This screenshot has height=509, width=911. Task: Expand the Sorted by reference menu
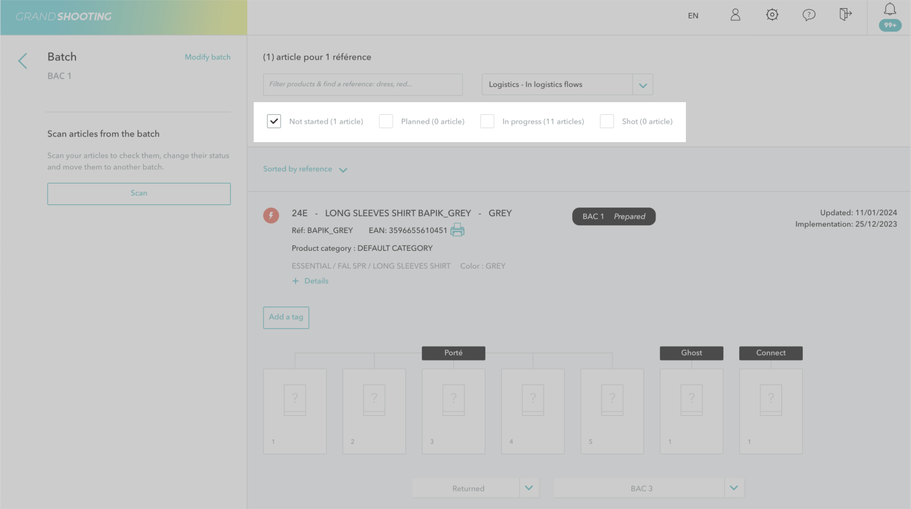point(305,169)
